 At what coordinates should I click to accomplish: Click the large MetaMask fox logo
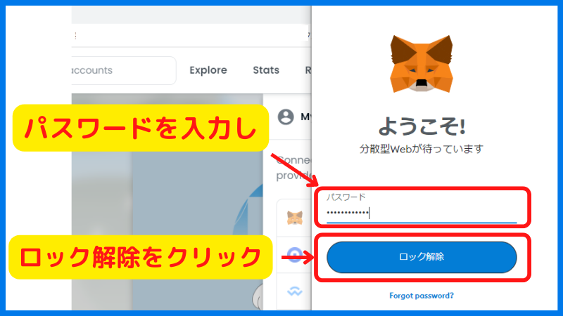pos(421,64)
